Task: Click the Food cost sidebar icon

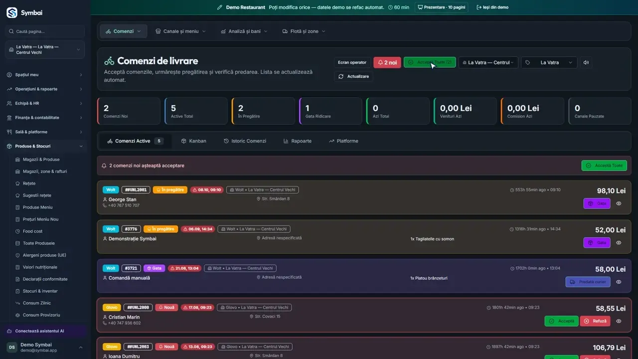Action: (x=18, y=231)
